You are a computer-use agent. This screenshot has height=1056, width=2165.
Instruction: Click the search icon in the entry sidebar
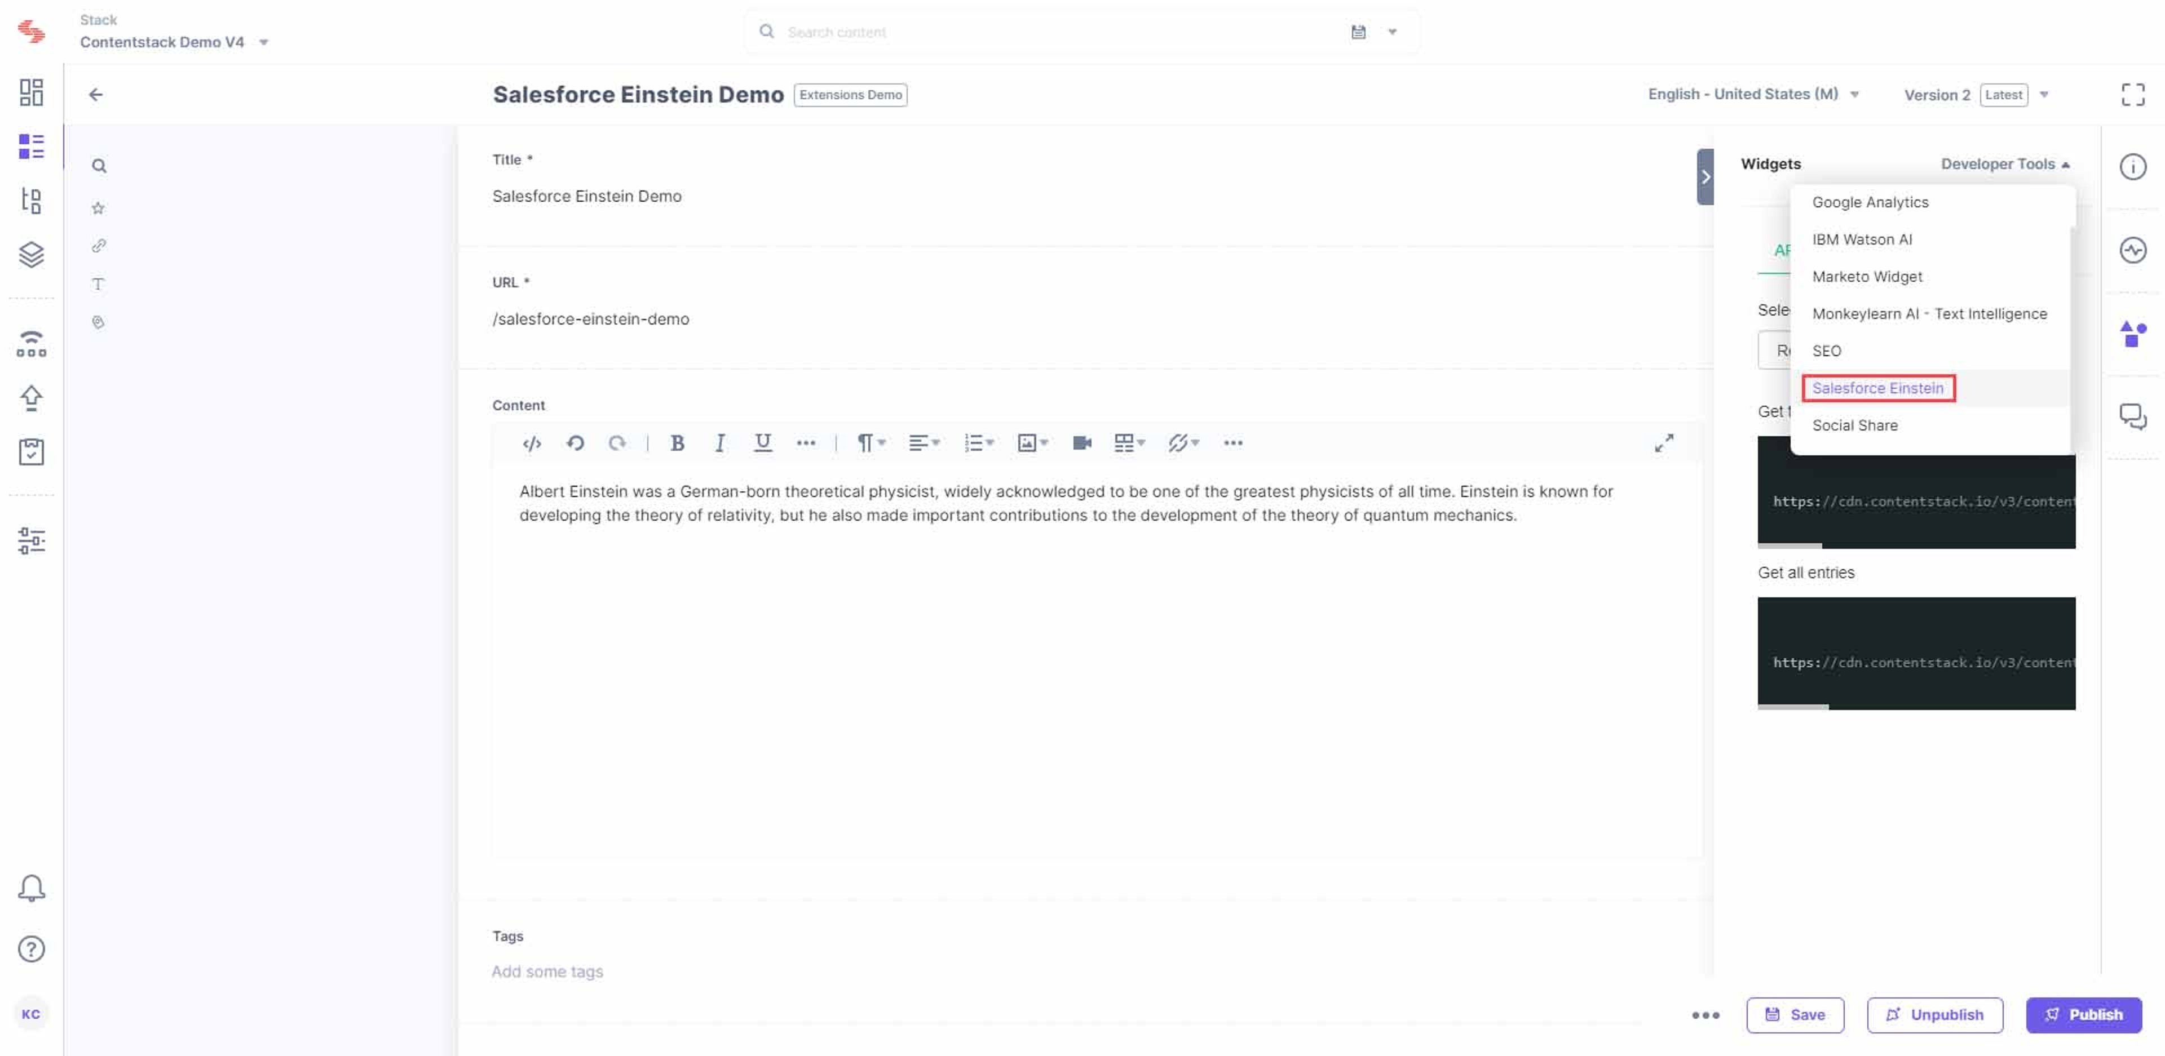click(99, 166)
